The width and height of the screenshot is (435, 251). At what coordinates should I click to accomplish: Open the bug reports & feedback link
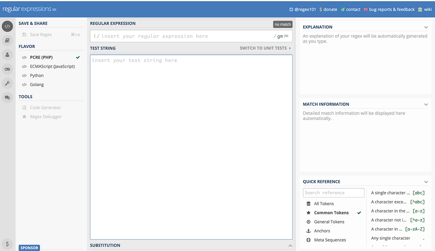coord(389,9)
